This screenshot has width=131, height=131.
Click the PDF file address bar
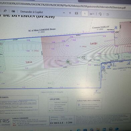click(x=63, y=5)
